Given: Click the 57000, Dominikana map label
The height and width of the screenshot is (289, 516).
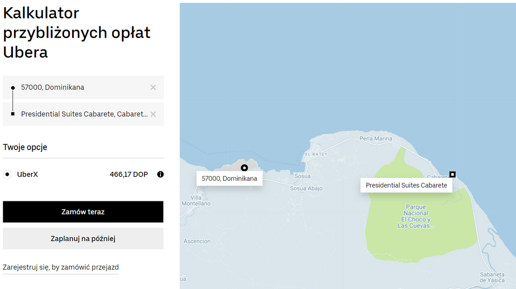Looking at the screenshot, I should tap(230, 179).
